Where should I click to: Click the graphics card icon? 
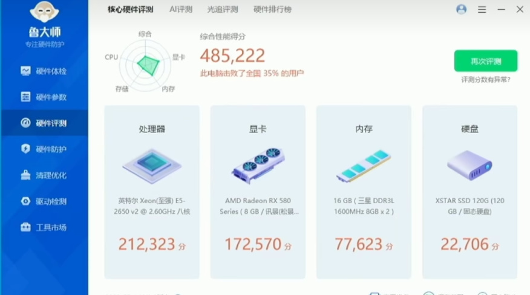point(258,165)
